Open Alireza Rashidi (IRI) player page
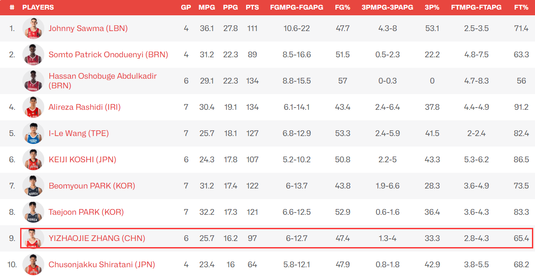Viewport: 535px width, 276px height. tap(84, 107)
